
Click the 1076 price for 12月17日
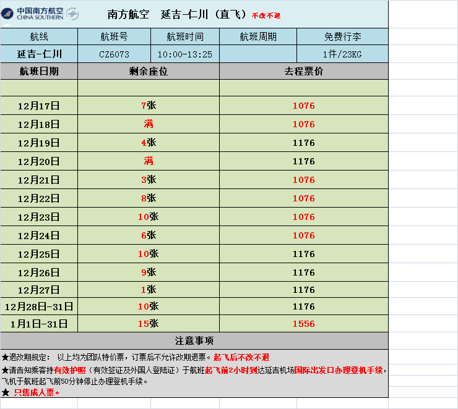(x=304, y=106)
